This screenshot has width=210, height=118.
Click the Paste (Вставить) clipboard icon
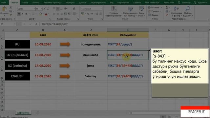(x=4, y=9)
